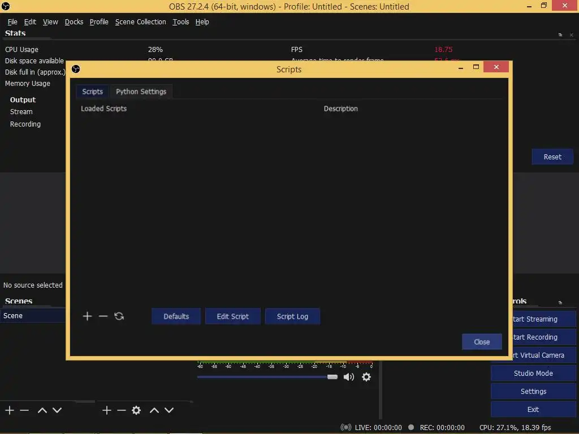Move source down with arrow icon
The height and width of the screenshot is (434, 579).
click(x=169, y=410)
